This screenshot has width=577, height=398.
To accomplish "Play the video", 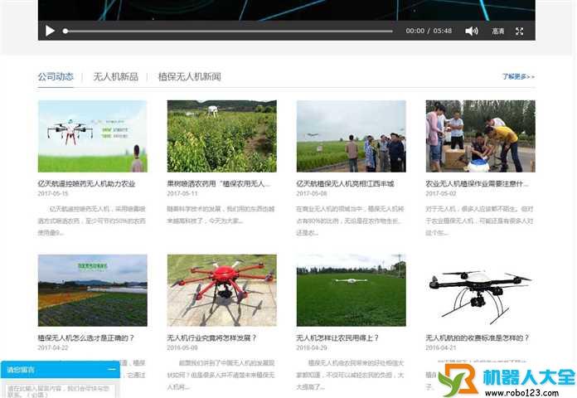I will 50,31.
